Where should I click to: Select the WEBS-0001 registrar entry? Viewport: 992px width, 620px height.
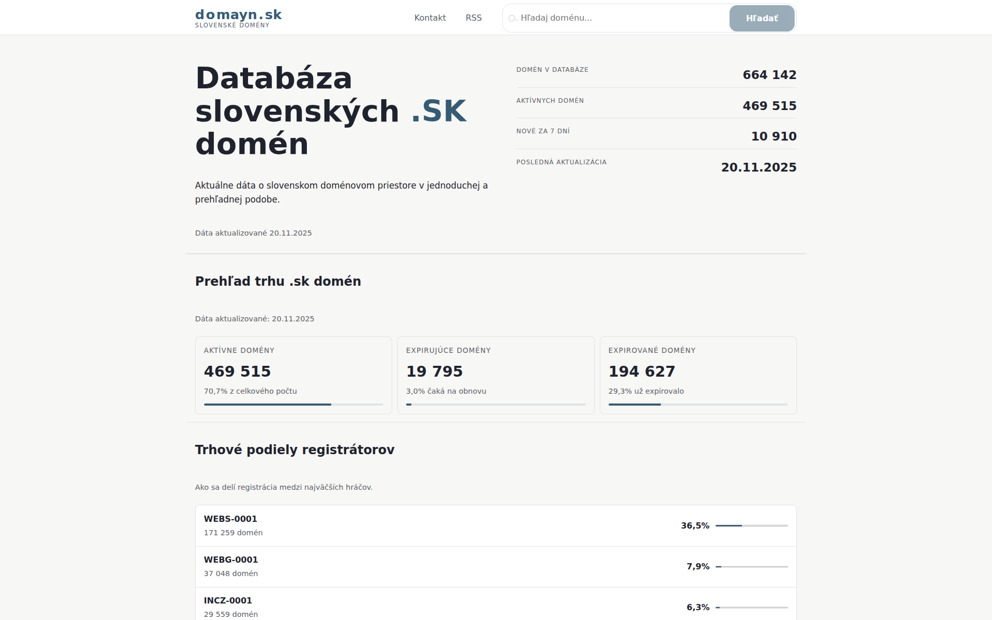click(496, 525)
